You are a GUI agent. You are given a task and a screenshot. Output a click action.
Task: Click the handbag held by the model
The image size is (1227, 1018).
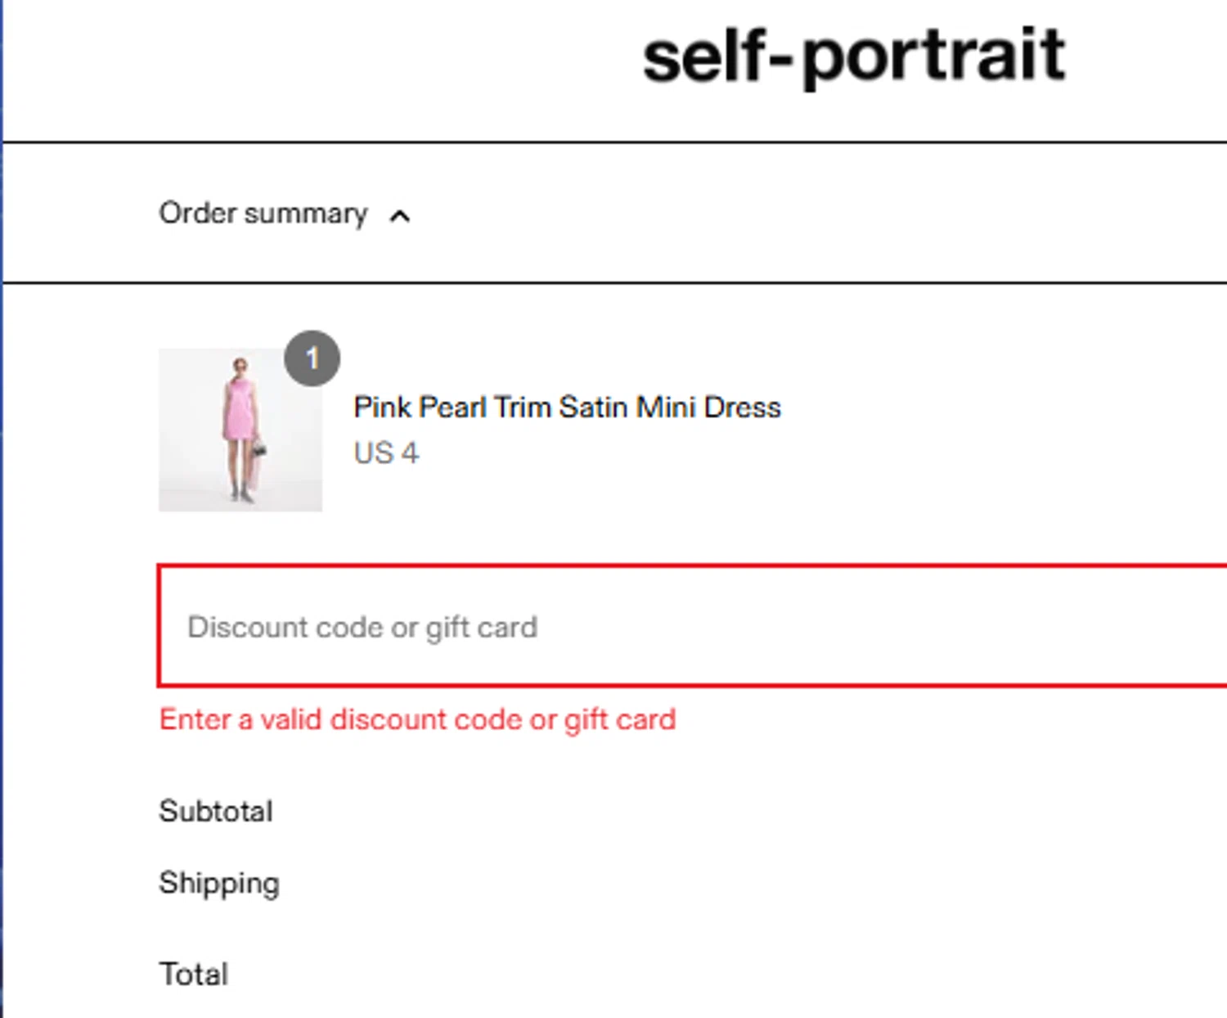tap(259, 449)
